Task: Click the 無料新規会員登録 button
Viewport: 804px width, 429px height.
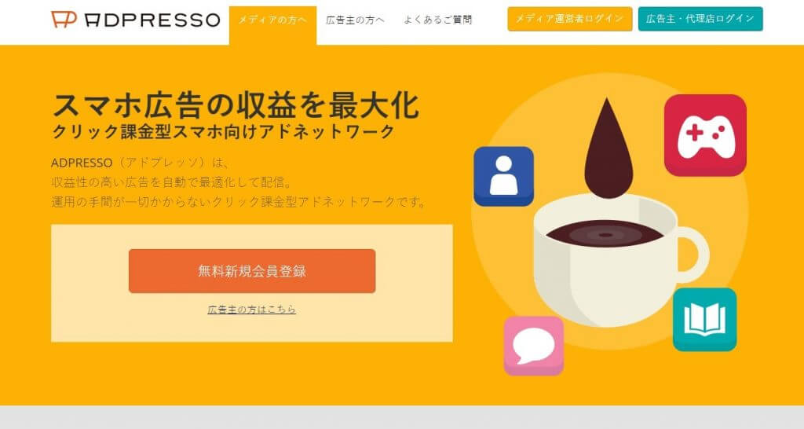Action: click(252, 271)
